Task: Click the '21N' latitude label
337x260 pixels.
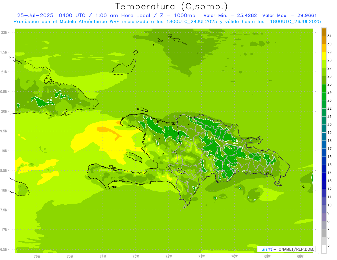Action: point(4,72)
